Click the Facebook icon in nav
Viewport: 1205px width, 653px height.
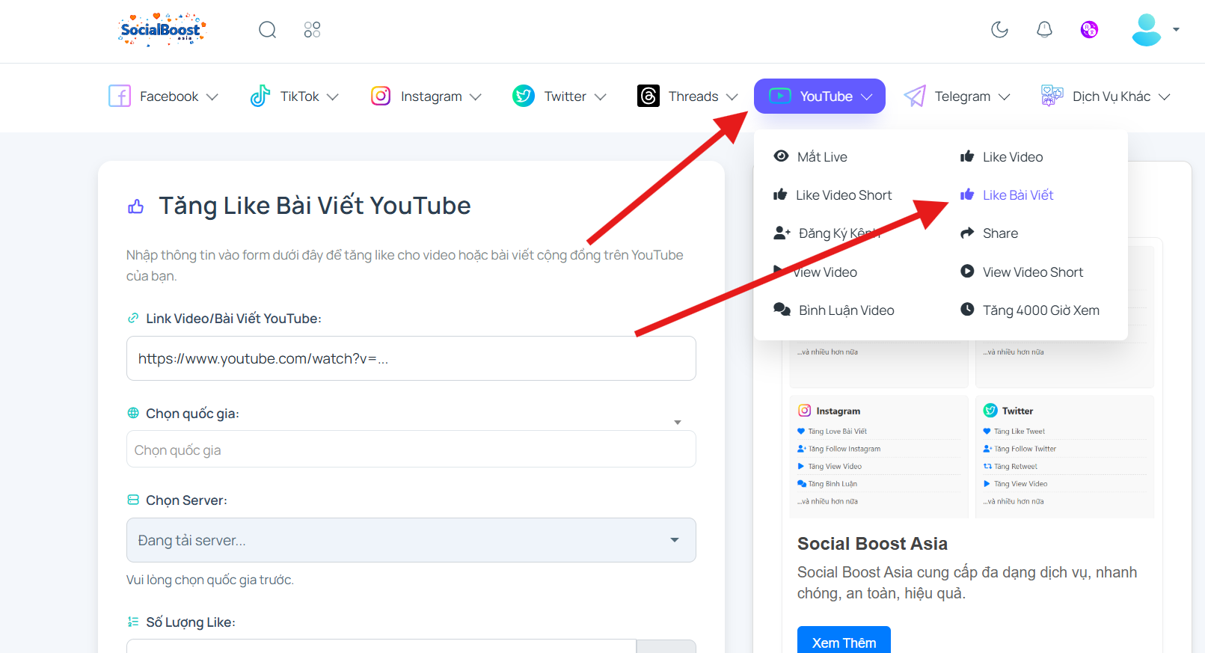tap(120, 96)
